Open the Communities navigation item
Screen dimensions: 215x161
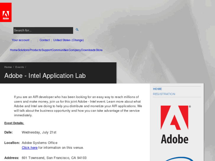coord(60,50)
